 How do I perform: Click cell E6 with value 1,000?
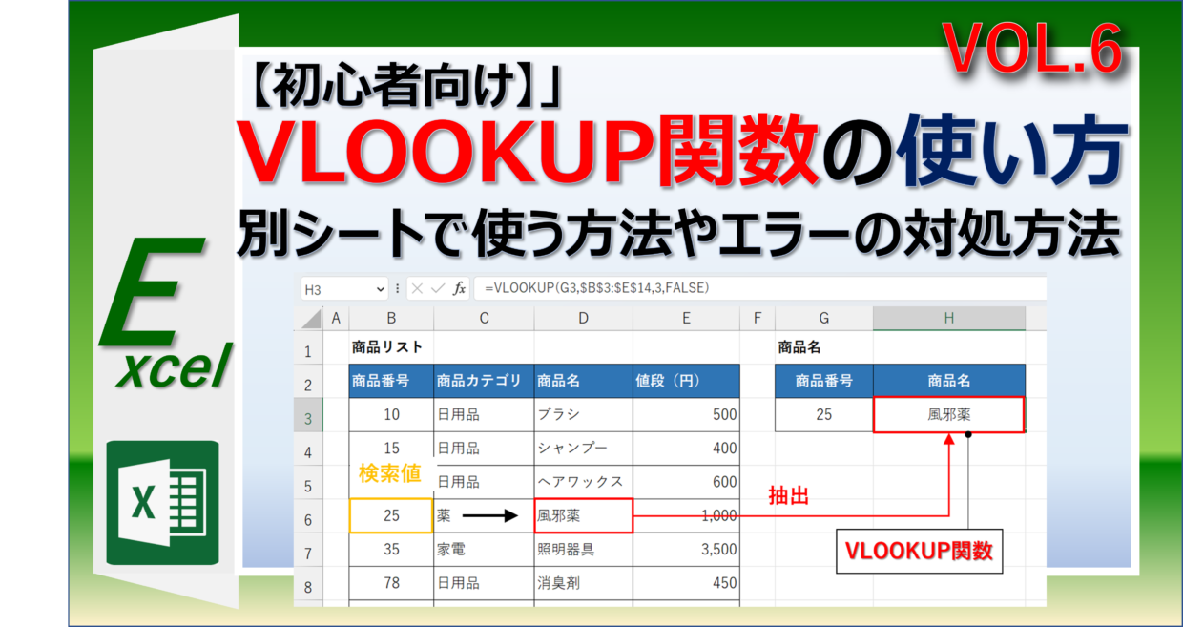[686, 515]
